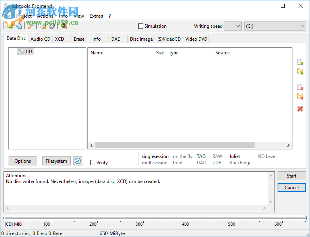Click the RockRidge filesystem label
The height and width of the screenshot is (237, 310).
pyautogui.click(x=241, y=163)
